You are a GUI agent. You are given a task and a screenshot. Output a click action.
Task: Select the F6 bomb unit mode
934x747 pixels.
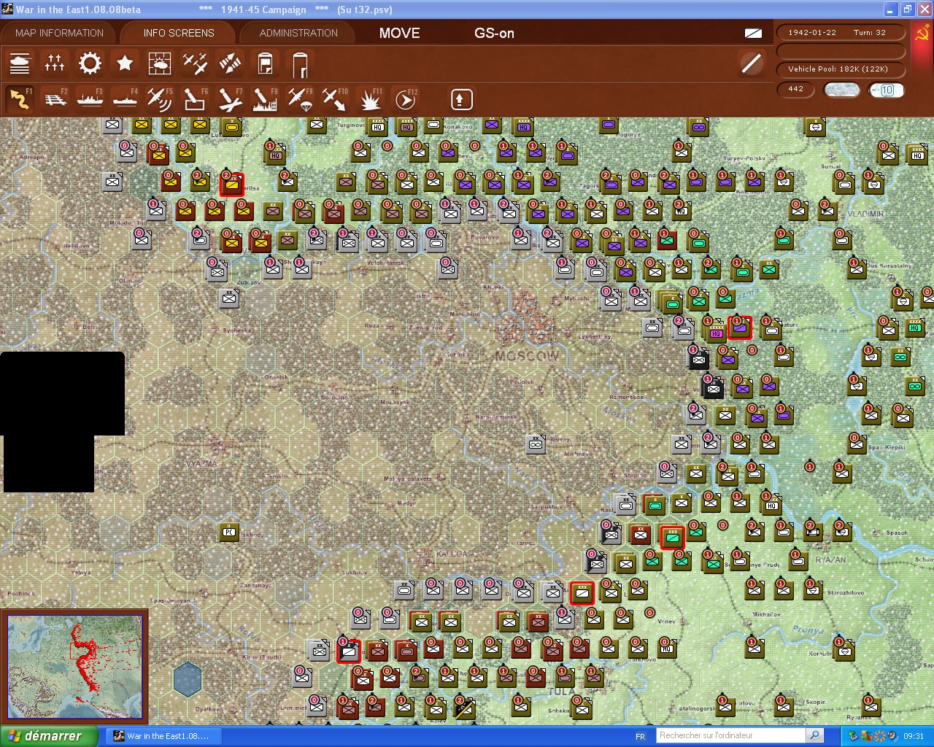[x=195, y=99]
